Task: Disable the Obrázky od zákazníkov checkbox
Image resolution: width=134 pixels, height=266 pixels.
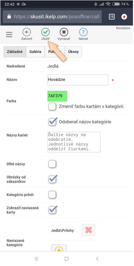Action: tap(52, 179)
